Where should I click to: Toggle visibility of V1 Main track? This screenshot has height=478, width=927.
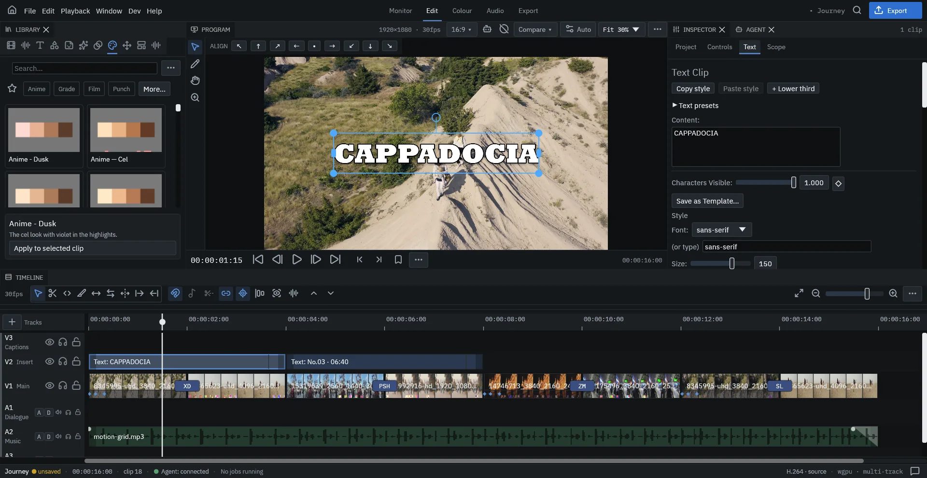point(49,385)
